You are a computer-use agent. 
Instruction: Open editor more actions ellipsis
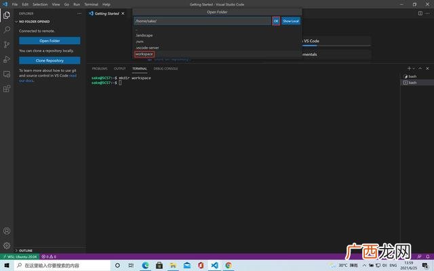(428, 14)
